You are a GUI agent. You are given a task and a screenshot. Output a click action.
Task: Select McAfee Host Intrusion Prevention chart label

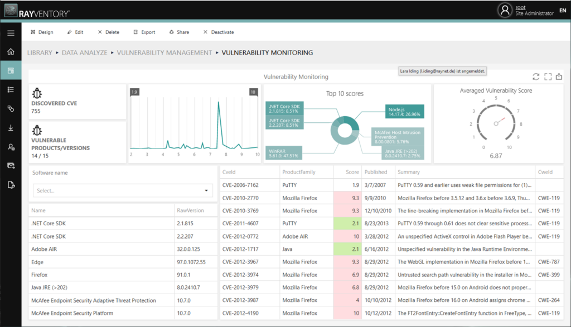[x=398, y=137]
